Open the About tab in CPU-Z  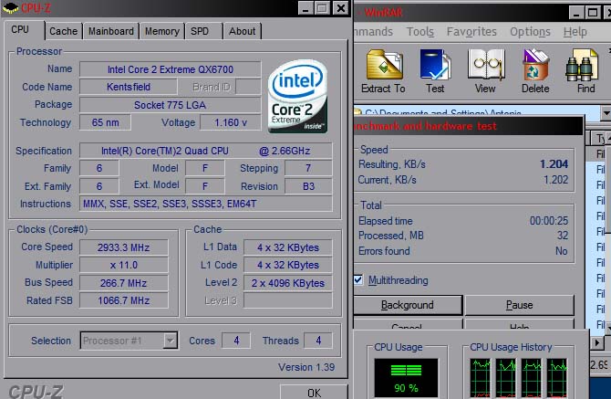coord(242,31)
